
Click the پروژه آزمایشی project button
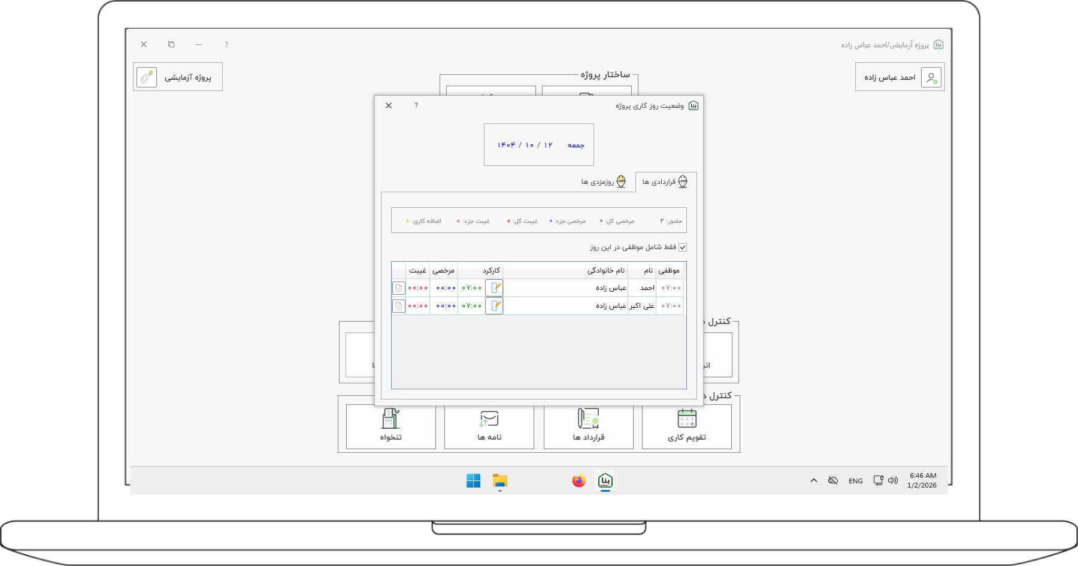tap(178, 77)
